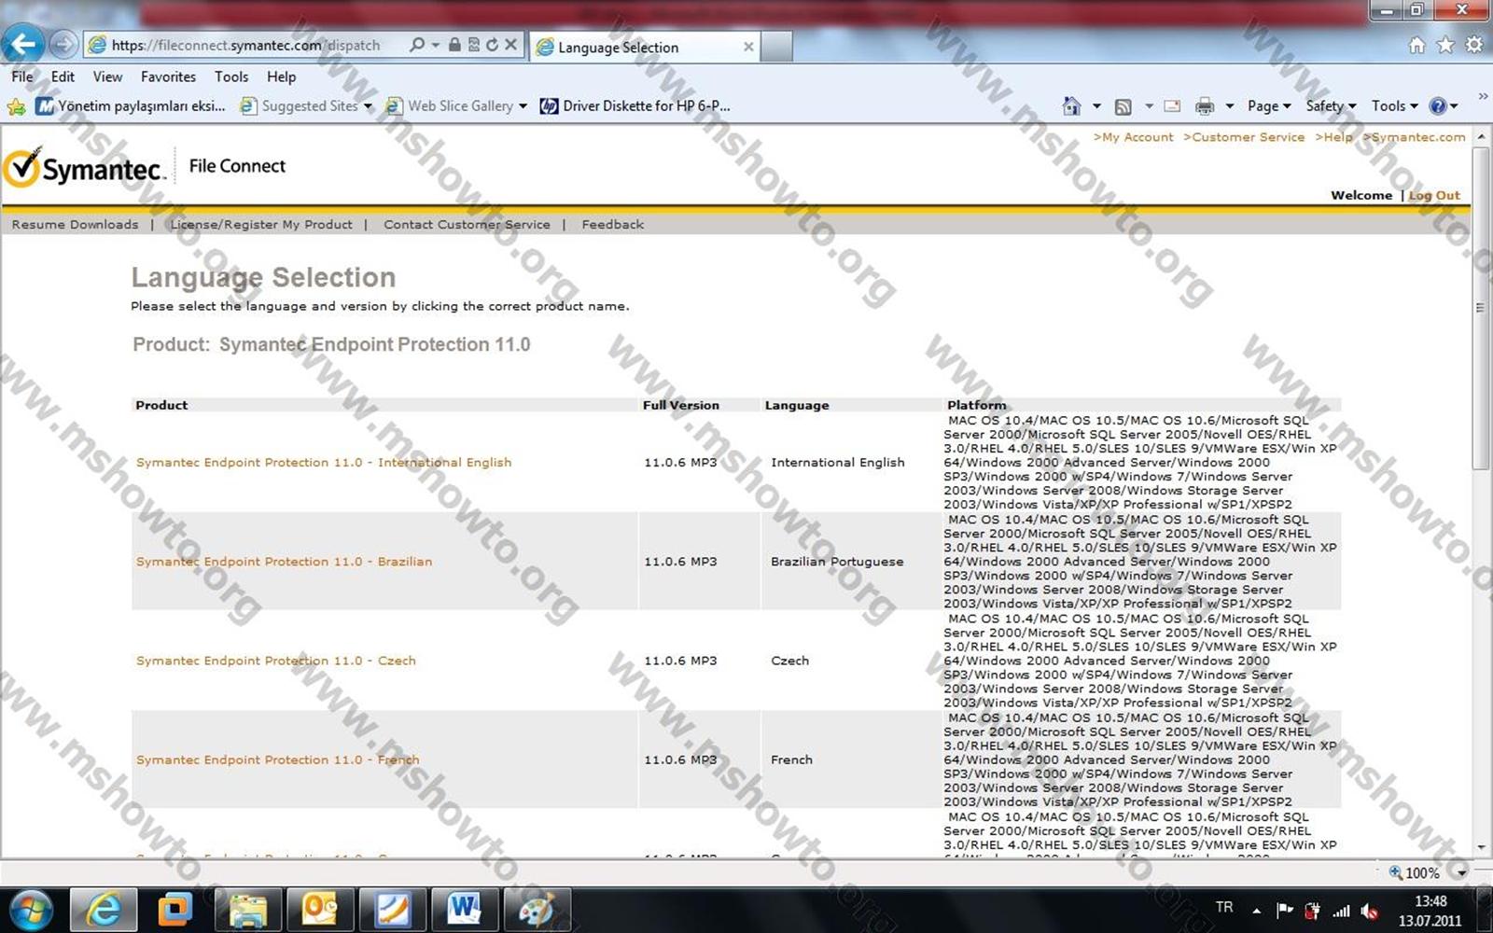
Task: Open the File menu
Action: 22,77
